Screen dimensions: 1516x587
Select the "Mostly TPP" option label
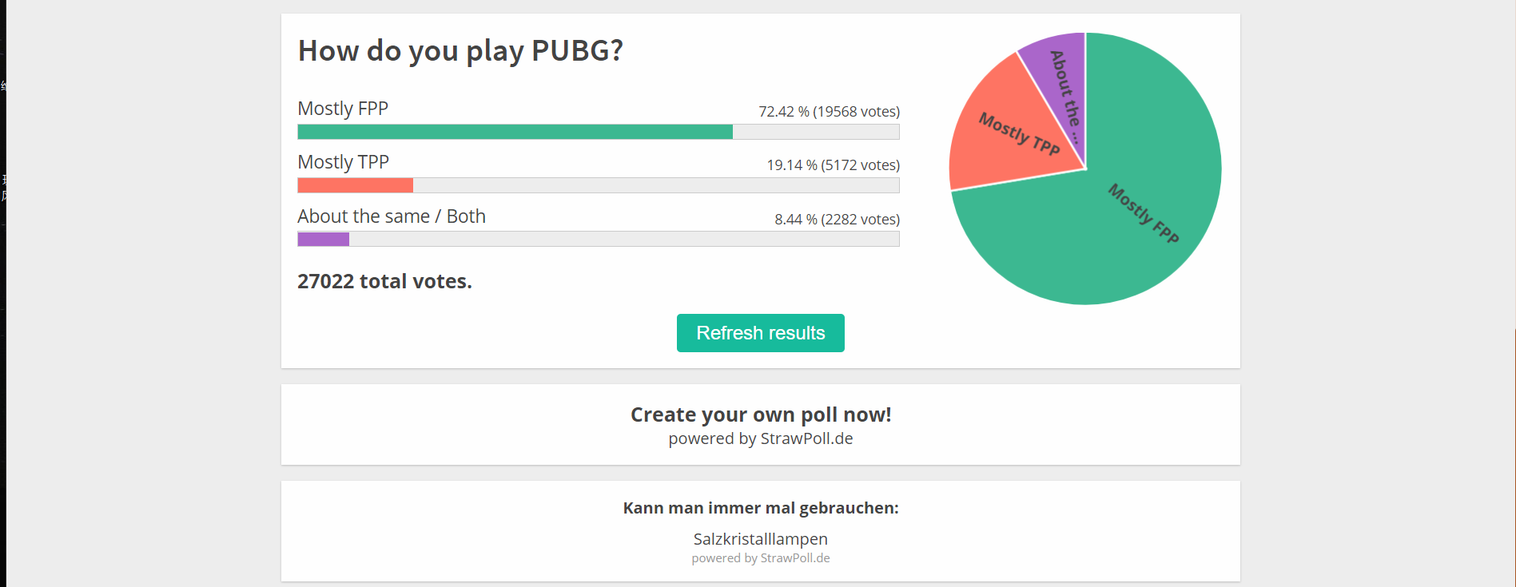pyautogui.click(x=343, y=162)
